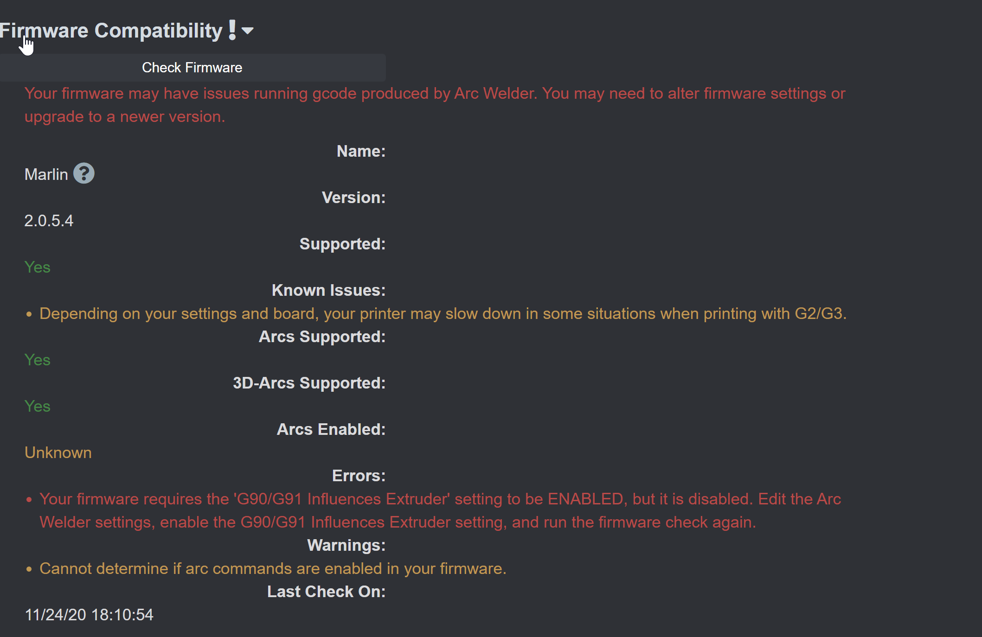Click the orange Known Issues bullet text
Viewport: 982px width, 637px height.
(441, 313)
